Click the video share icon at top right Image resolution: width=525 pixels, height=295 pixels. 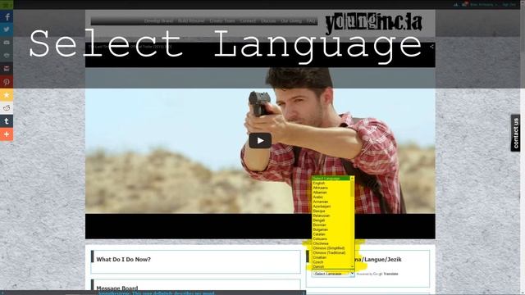point(431,47)
